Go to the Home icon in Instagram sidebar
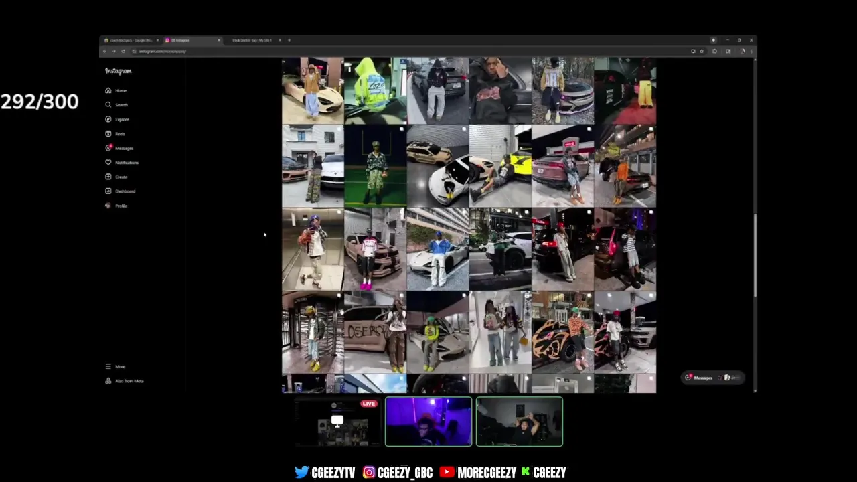The width and height of the screenshot is (857, 482). (108, 90)
